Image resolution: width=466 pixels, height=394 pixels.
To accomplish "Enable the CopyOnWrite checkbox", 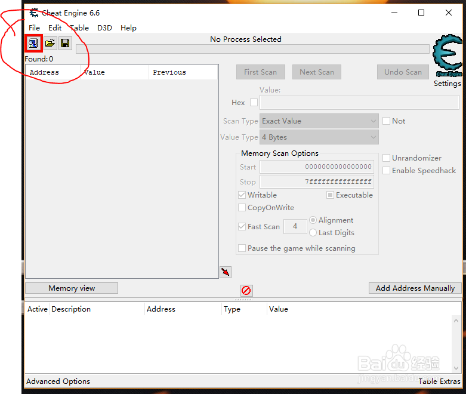I will point(242,208).
